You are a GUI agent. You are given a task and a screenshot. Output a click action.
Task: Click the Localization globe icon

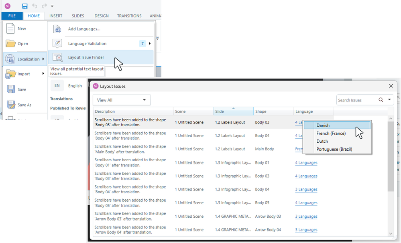click(10, 59)
